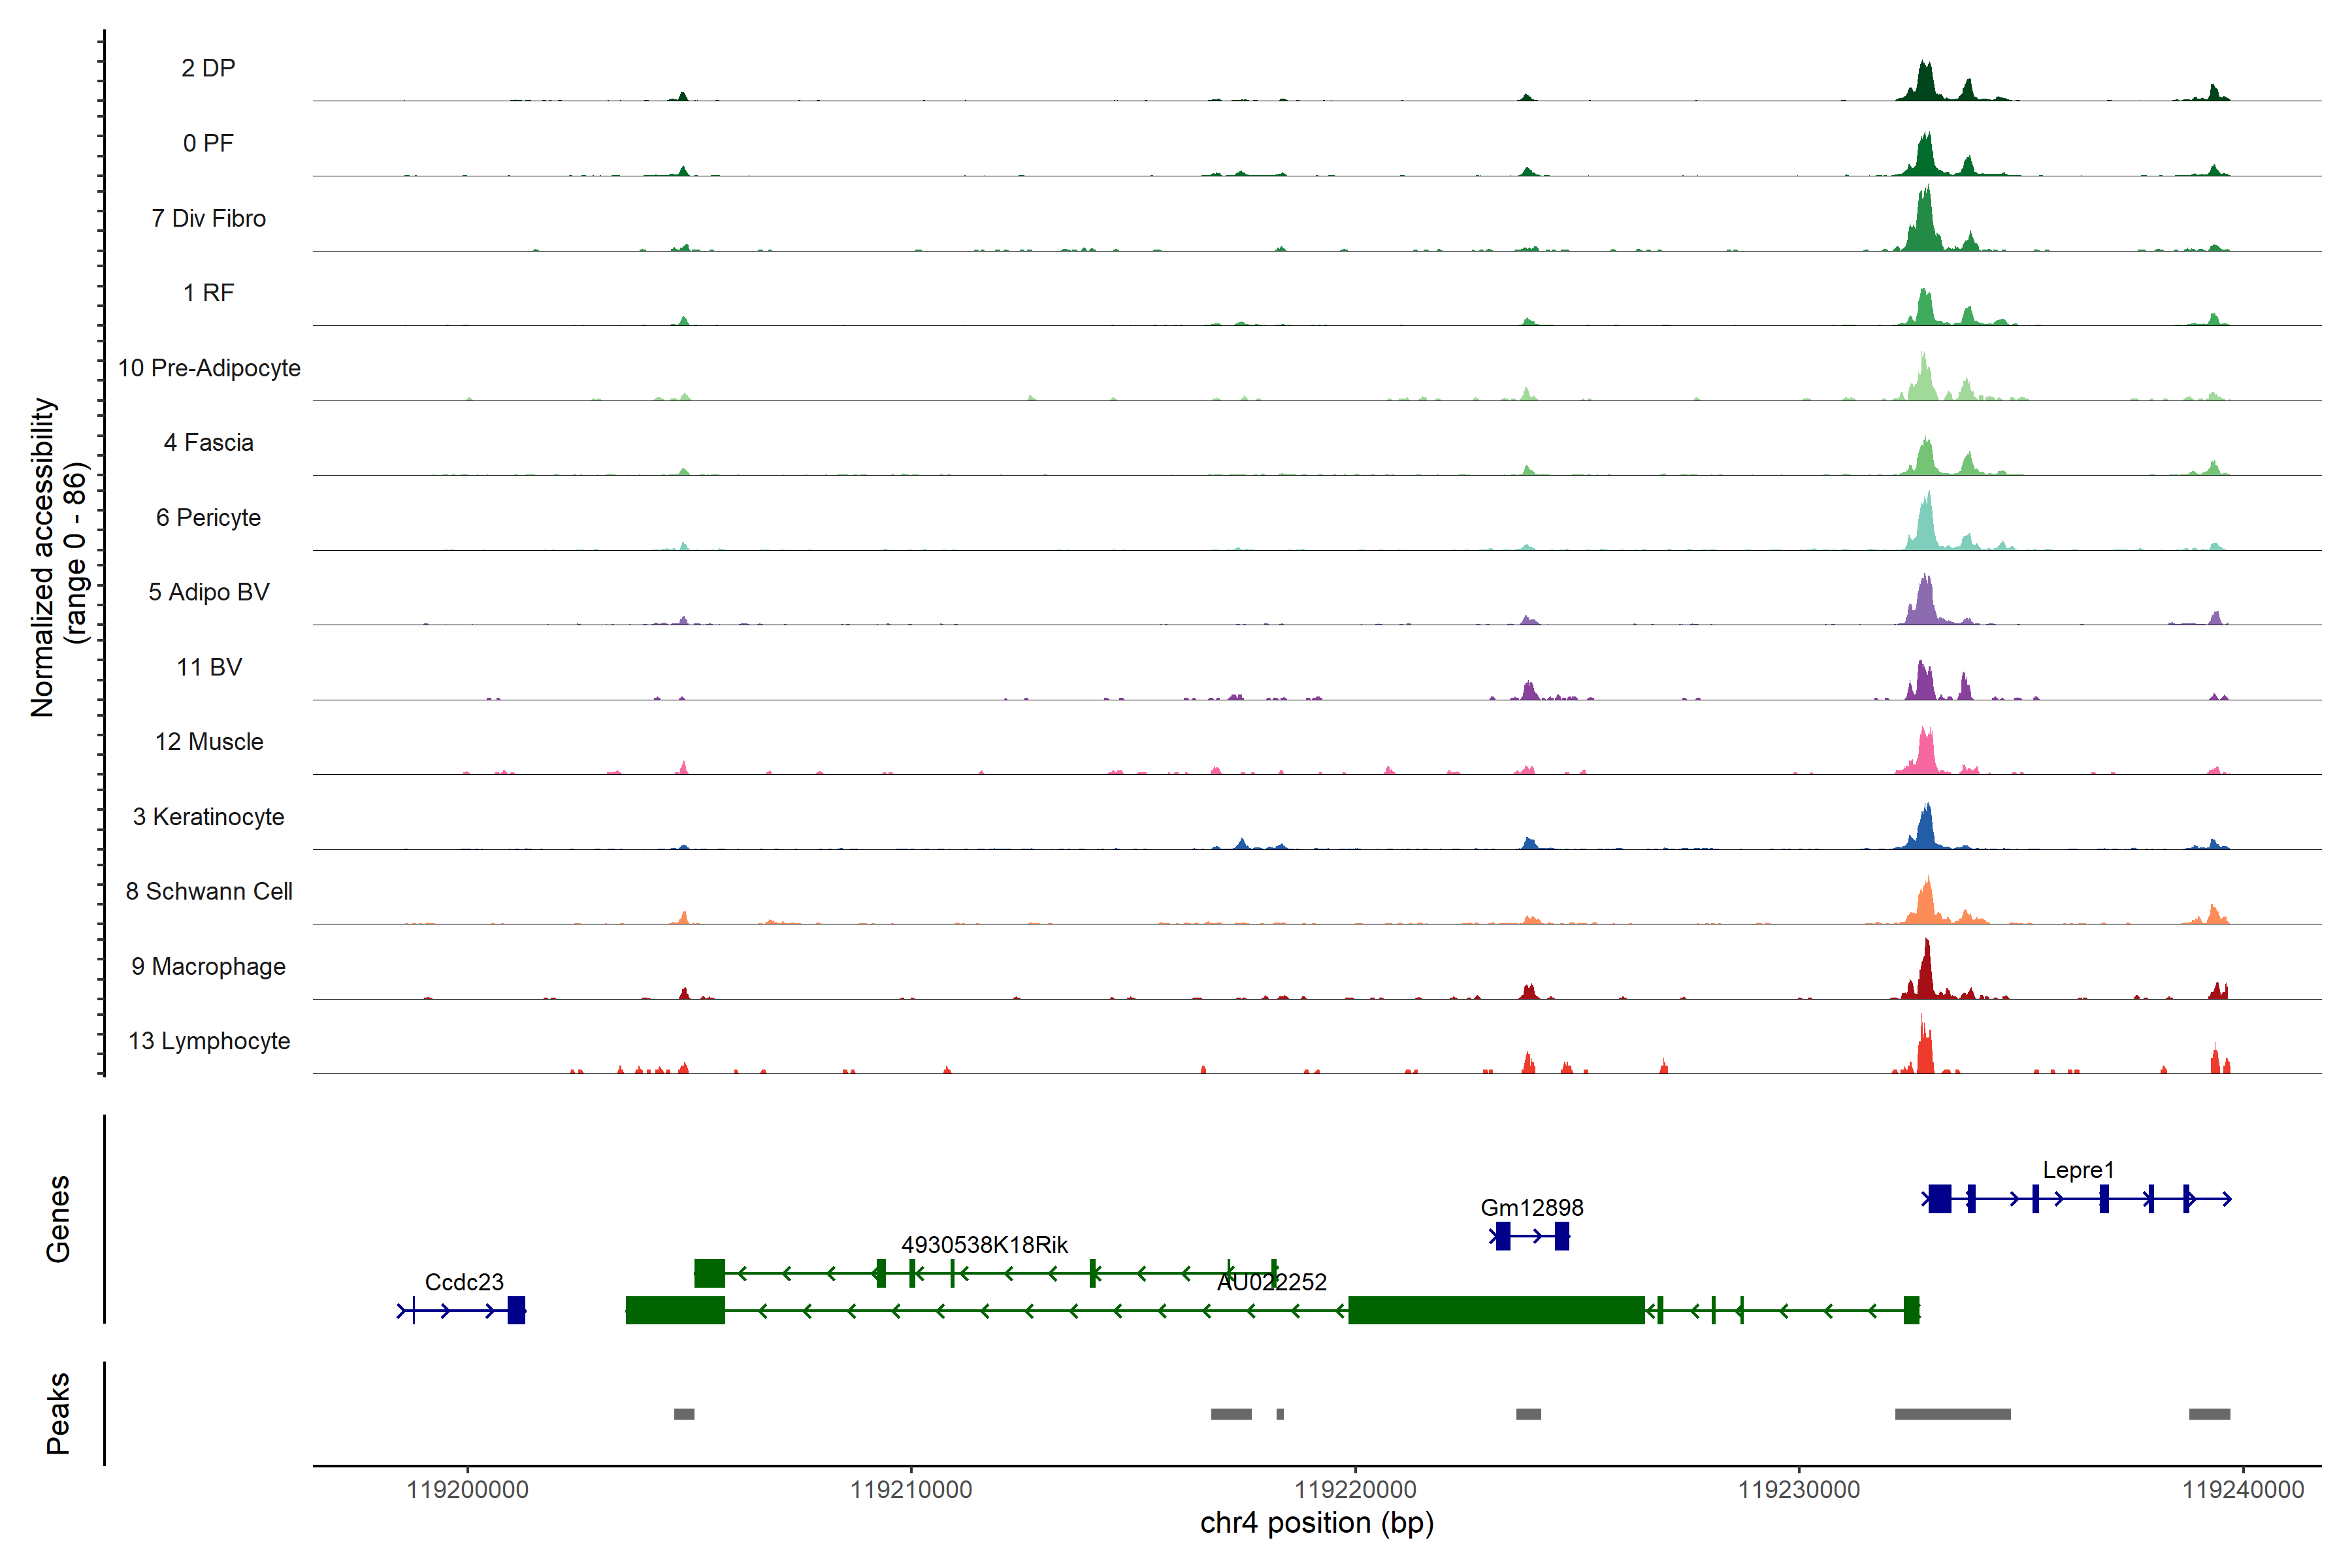Click the Gm12898 gene label
Image resolution: width=2352 pixels, height=1568 pixels.
click(1531, 1207)
